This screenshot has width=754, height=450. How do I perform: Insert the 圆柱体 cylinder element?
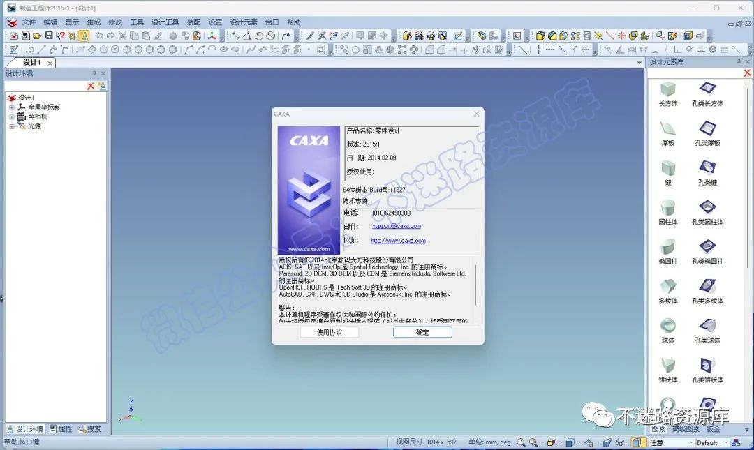coord(668,212)
